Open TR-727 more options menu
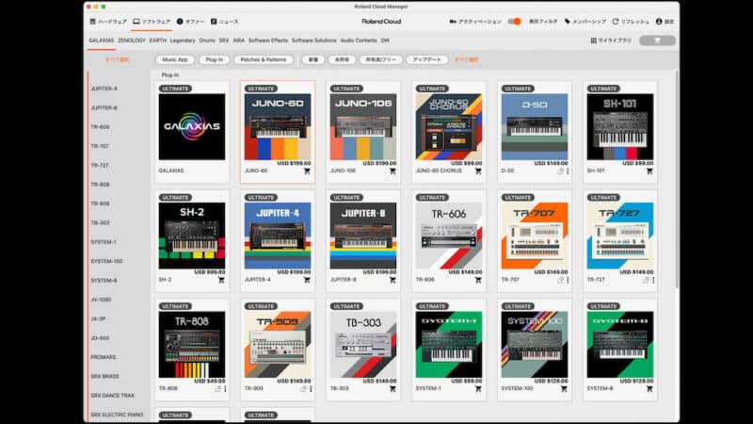Screen dimensions: 753x424 [653, 280]
